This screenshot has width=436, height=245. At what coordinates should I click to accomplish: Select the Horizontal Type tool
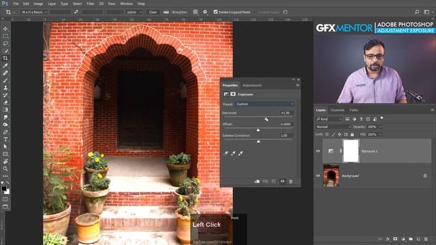click(x=5, y=140)
